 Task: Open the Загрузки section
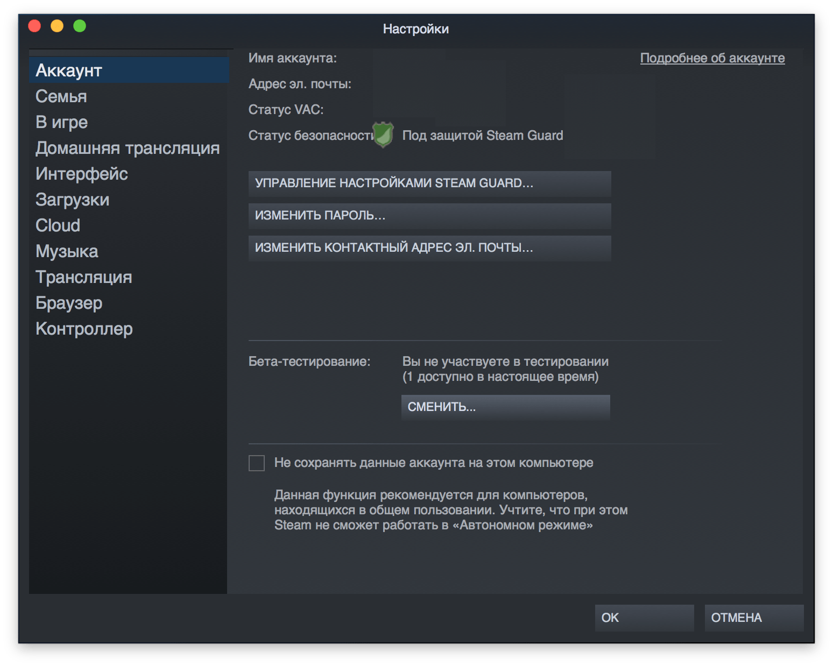pos(129,200)
